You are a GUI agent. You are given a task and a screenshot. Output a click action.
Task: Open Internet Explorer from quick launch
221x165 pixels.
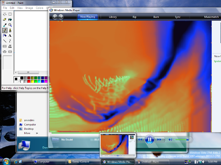pos(16,162)
